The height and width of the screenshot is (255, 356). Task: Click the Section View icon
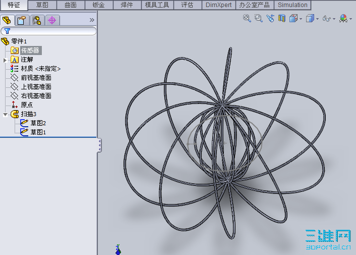[282, 19]
